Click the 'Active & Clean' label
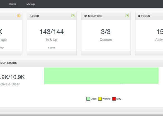This screenshot has height=116, width=163. click(10, 84)
